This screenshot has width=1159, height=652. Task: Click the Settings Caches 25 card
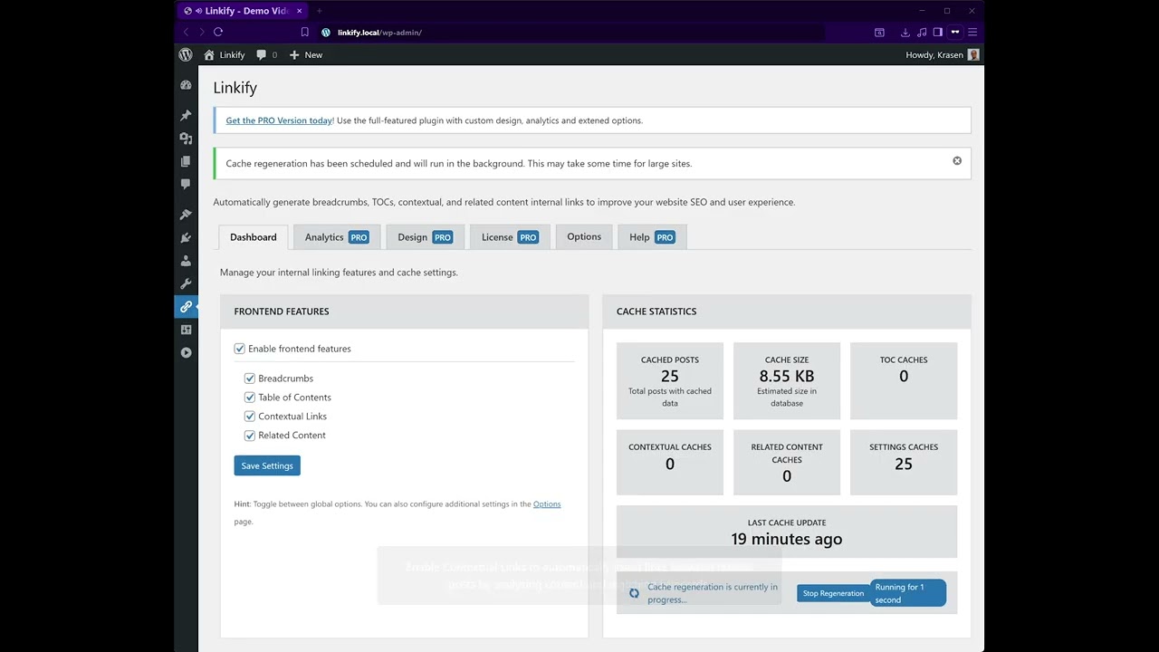(x=904, y=463)
